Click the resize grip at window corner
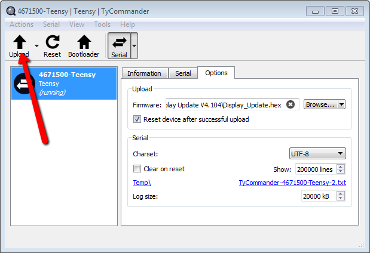The height and width of the screenshot is (253, 370). (x=361, y=245)
